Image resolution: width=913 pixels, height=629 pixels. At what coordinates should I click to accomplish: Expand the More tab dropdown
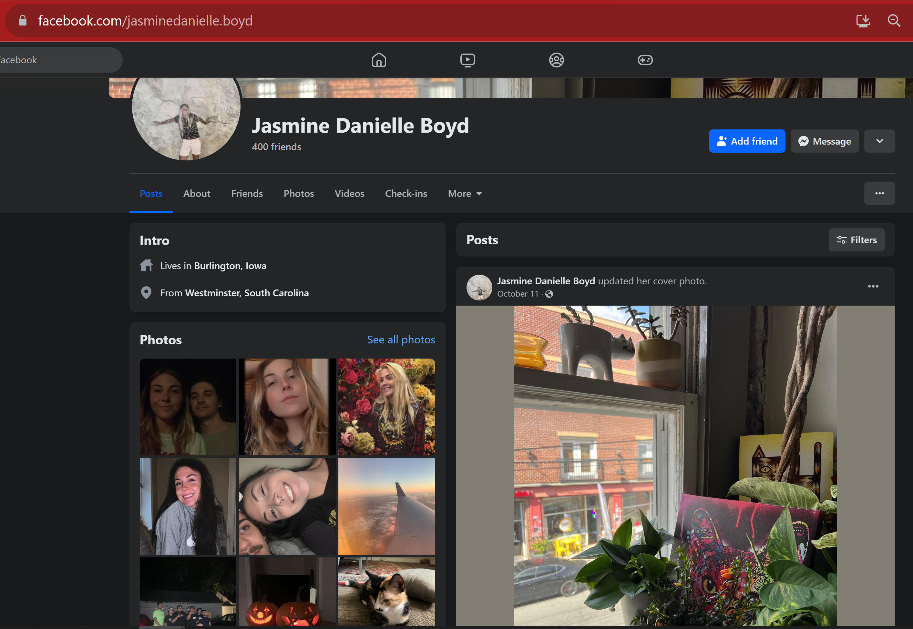(465, 194)
